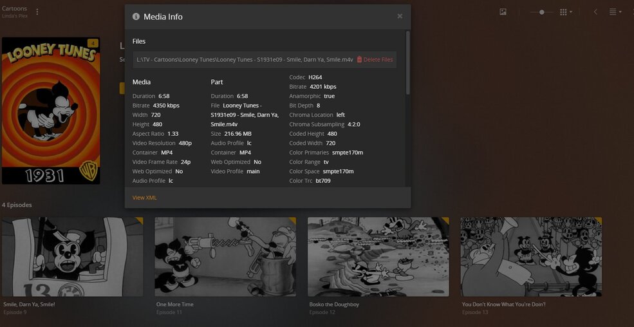This screenshot has width=634, height=327.
Task: Click the unwatched count badge on poster
Action: 93,43
